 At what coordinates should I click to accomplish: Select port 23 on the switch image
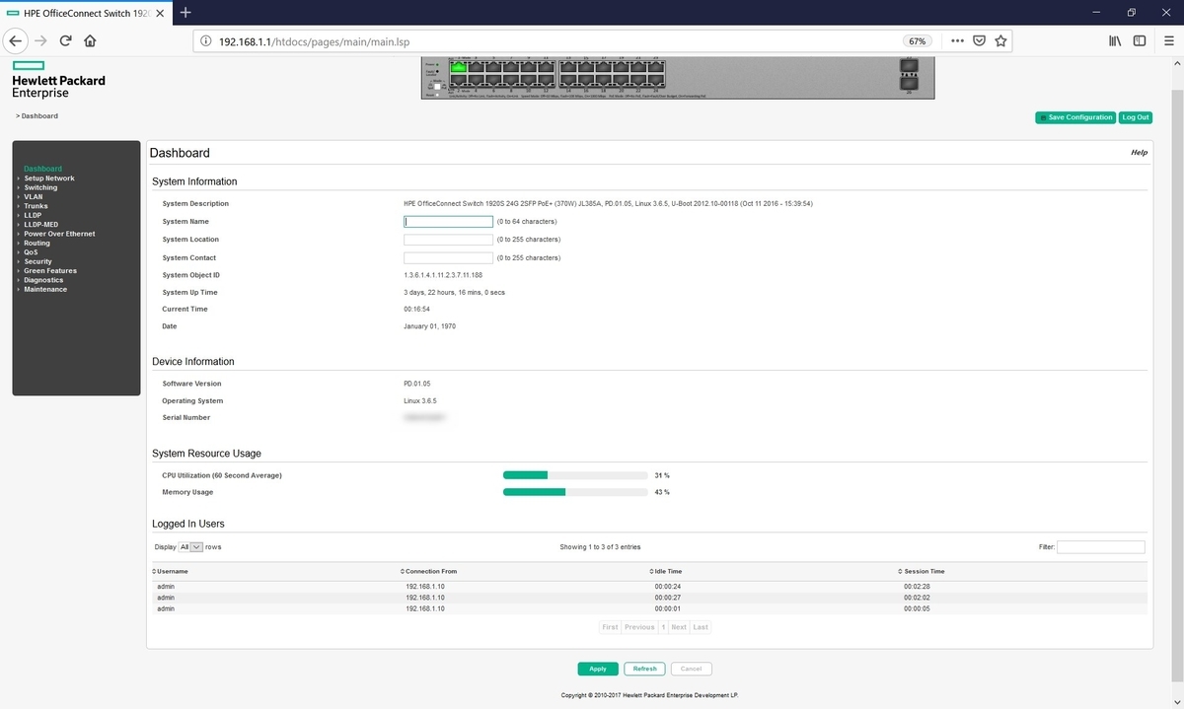655,67
